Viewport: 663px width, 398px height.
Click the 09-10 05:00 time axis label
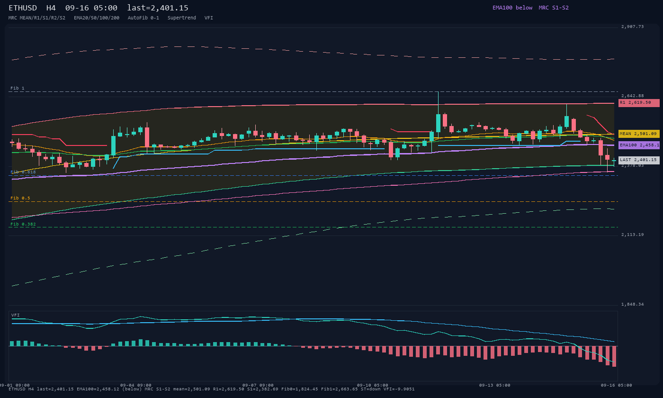point(373,385)
